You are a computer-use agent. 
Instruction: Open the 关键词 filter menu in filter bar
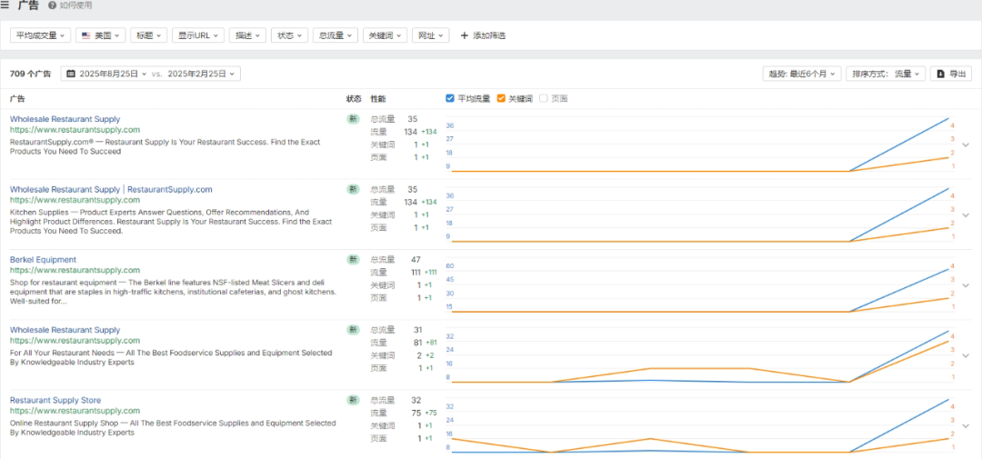(x=385, y=35)
